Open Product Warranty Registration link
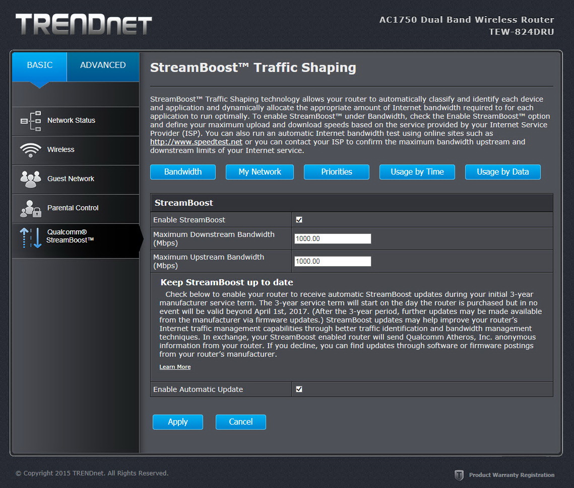This screenshot has height=488, width=574. [512, 475]
